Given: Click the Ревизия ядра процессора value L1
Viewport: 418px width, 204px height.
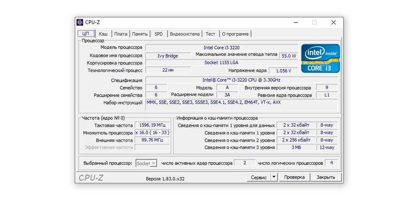Looking at the screenshot, I should pyautogui.click(x=327, y=95).
